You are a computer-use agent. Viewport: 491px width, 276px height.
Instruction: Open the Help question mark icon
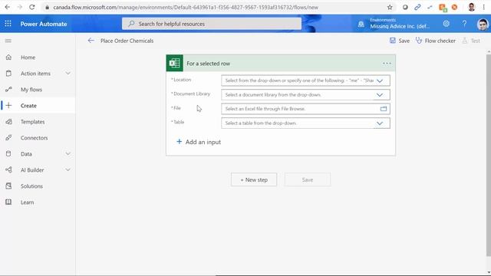coord(464,24)
